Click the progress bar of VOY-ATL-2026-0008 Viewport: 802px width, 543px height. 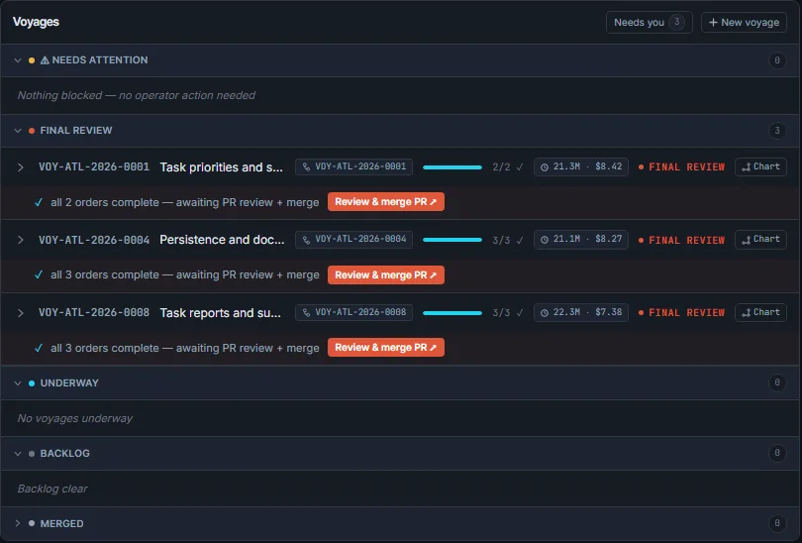452,313
